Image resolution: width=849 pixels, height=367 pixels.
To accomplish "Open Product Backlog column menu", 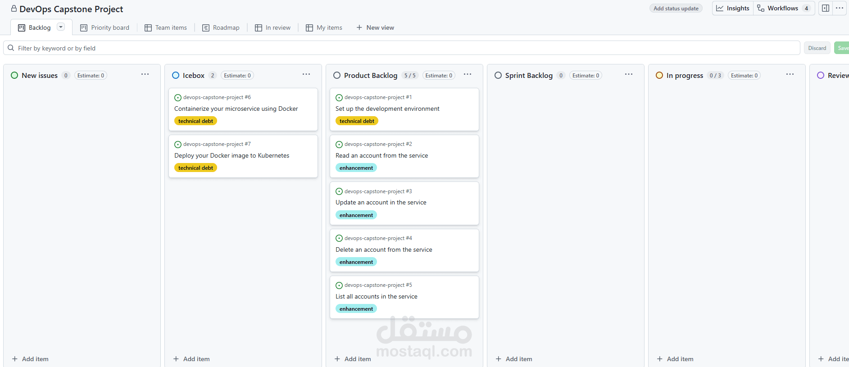I will click(x=468, y=74).
